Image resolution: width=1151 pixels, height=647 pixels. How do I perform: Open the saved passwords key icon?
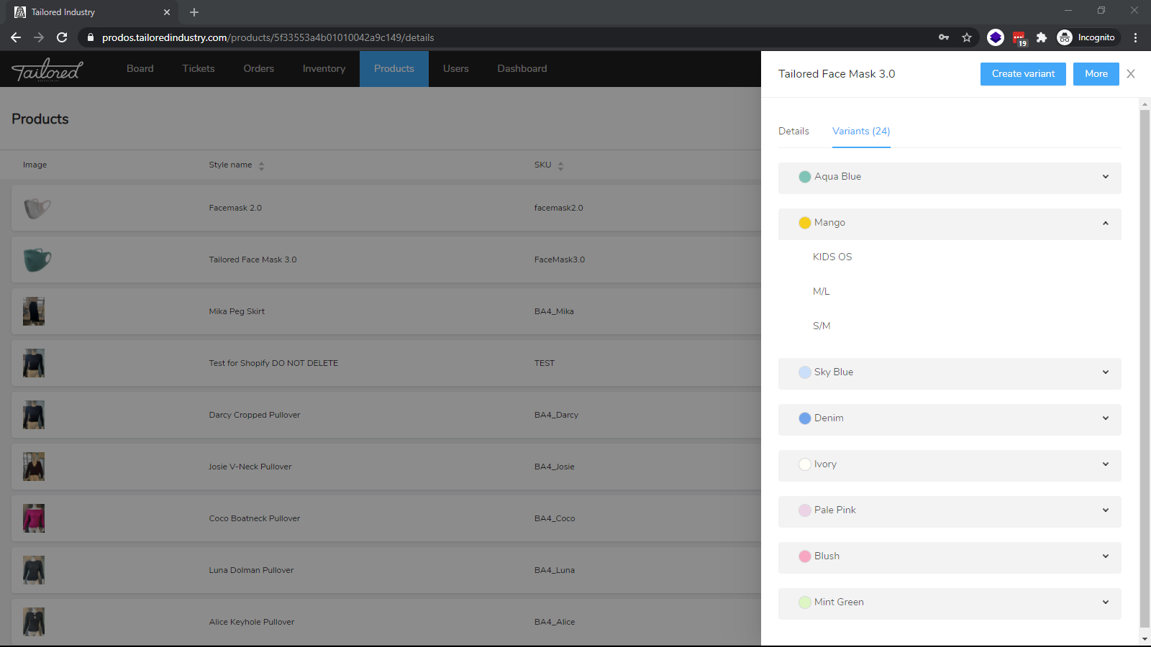(x=944, y=37)
